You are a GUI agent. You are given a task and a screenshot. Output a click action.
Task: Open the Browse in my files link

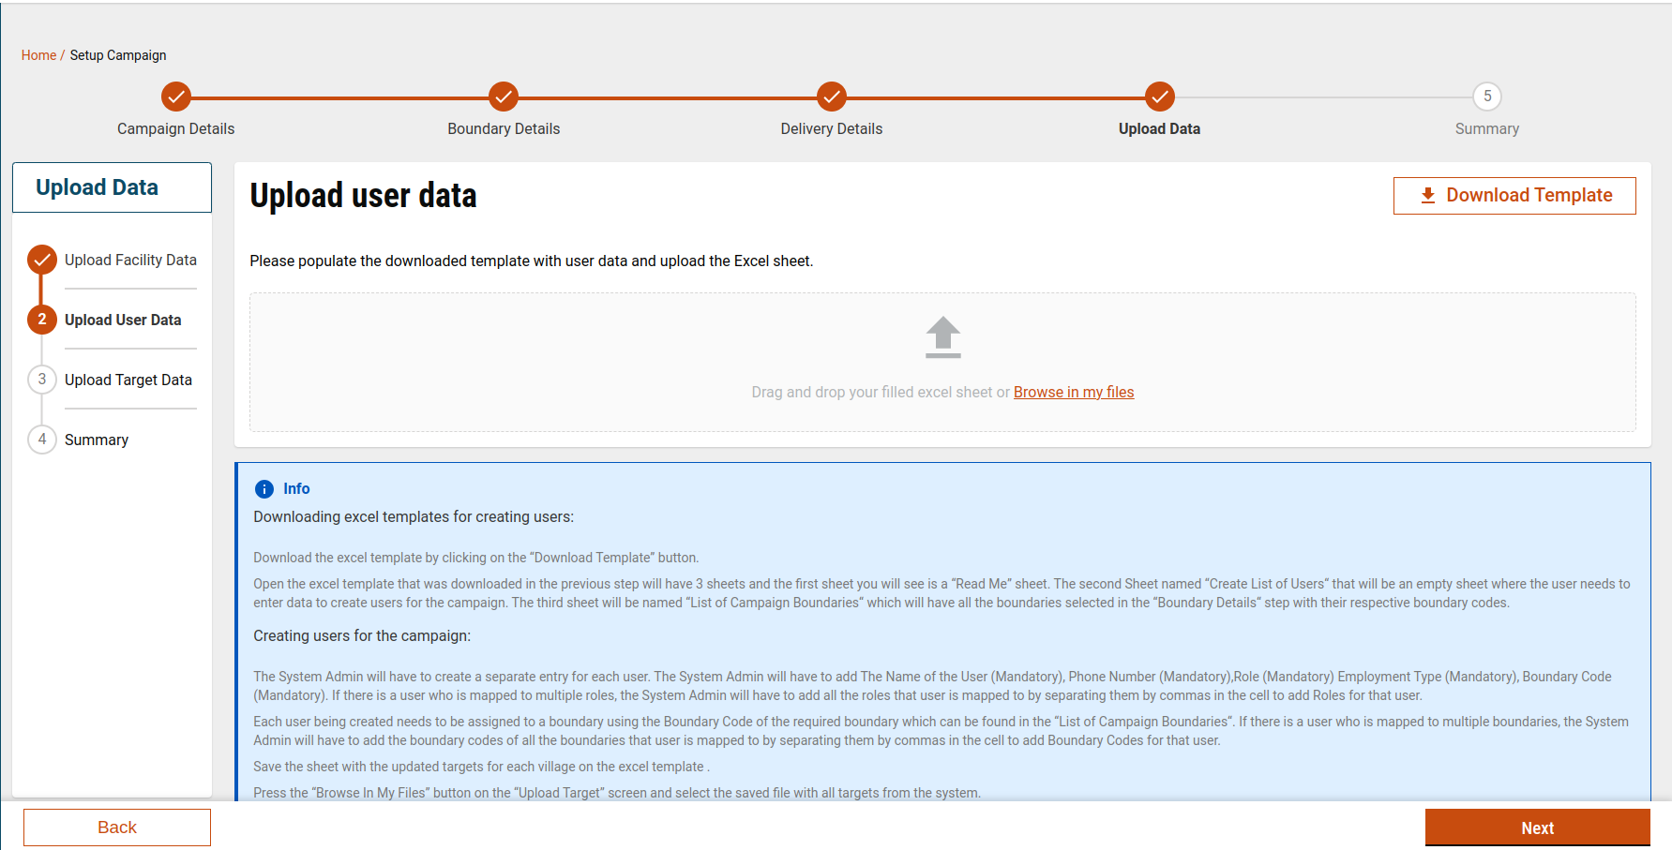1074,392
